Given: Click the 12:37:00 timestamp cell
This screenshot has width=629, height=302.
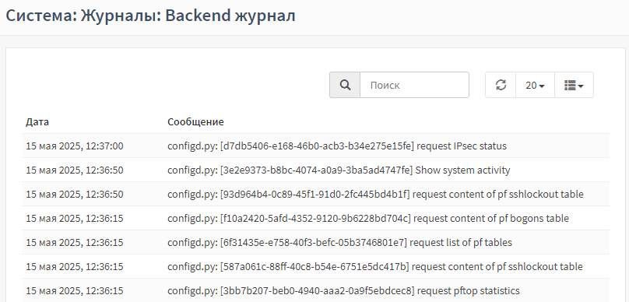Looking at the screenshot, I should [75, 146].
